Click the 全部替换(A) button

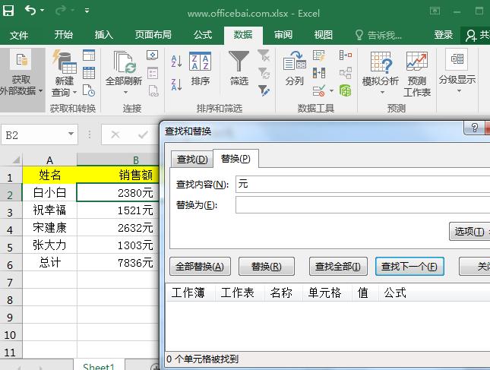point(200,266)
